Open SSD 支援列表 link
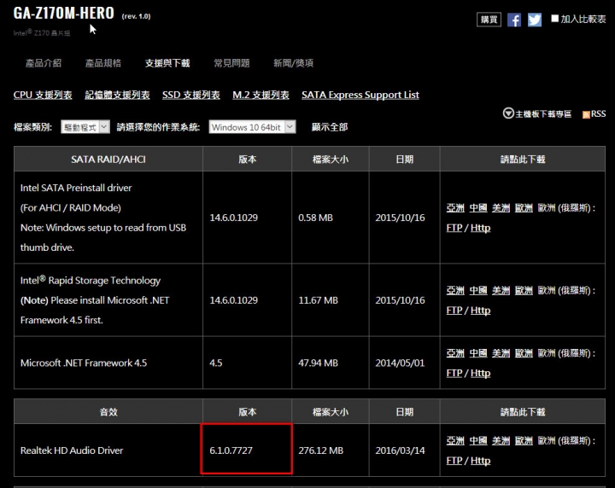Viewport: 615px width, 488px height. tap(191, 96)
